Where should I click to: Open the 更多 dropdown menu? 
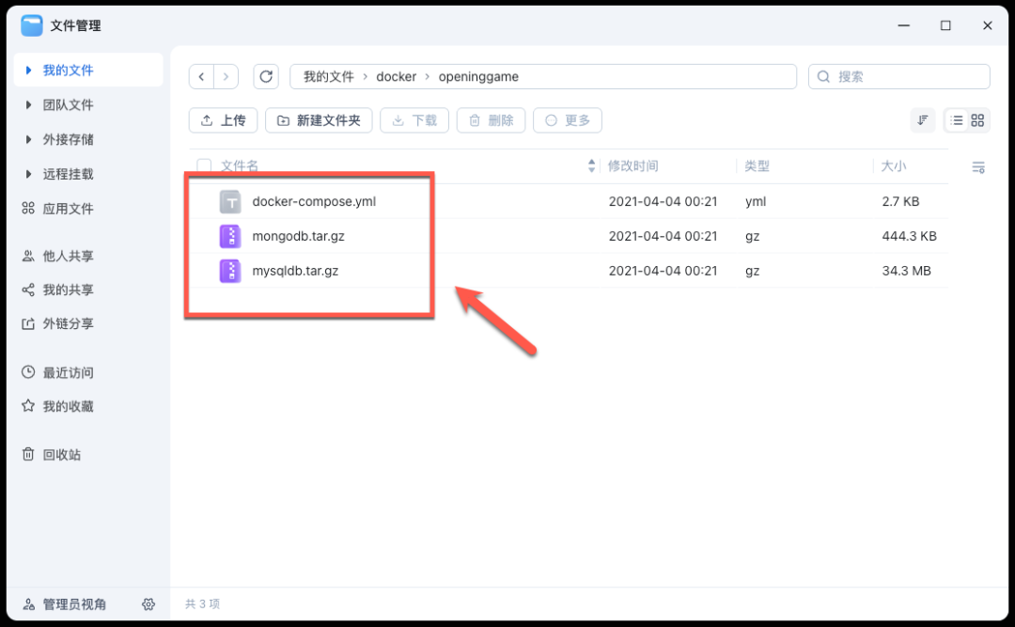[x=567, y=120]
